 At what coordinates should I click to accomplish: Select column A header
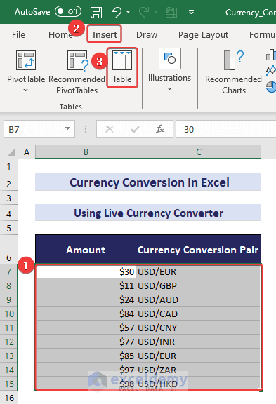(26, 151)
